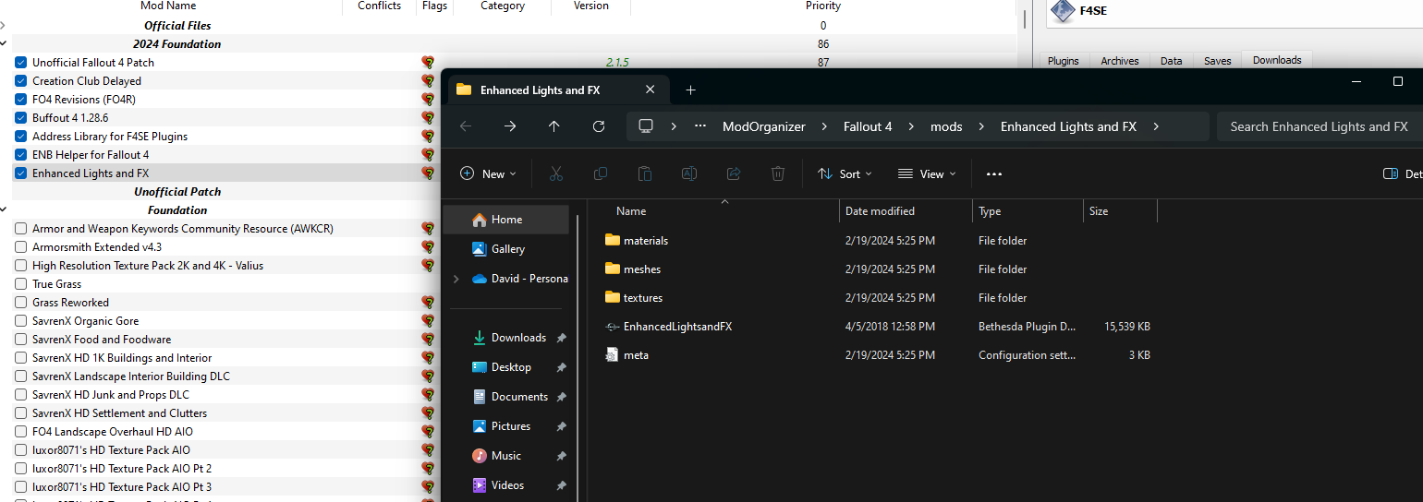This screenshot has height=502, width=1423.
Task: Click the Copy icon in Explorer toolbar
Action: [601, 173]
